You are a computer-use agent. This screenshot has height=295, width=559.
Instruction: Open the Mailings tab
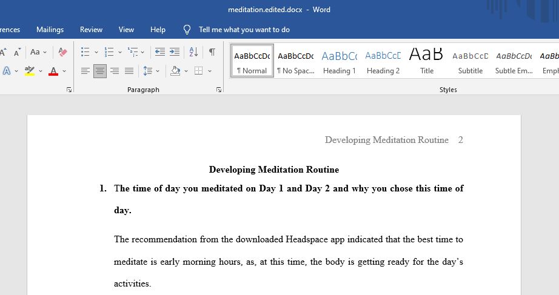pyautogui.click(x=50, y=30)
